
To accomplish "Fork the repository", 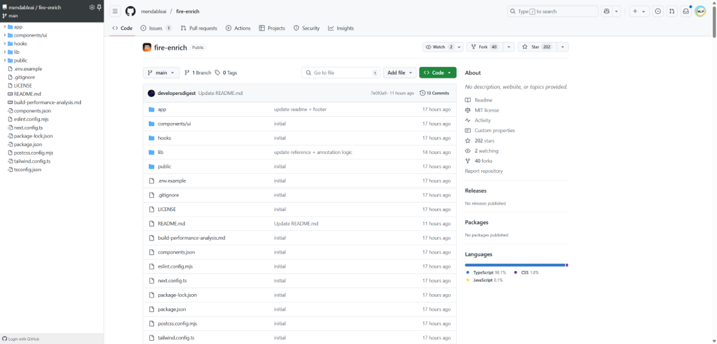I will pos(484,47).
